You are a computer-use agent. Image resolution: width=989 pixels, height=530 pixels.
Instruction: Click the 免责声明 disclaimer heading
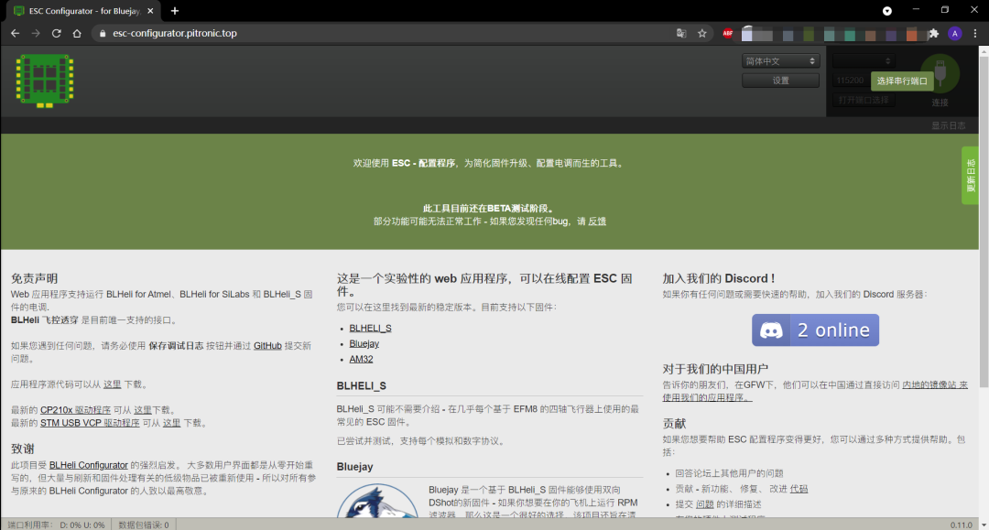[x=34, y=278]
